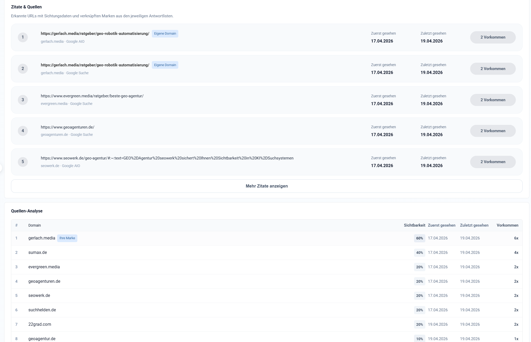Click number 3 circle badge

[x=23, y=100]
